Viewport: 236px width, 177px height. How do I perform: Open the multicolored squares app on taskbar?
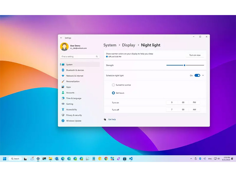(112, 159)
